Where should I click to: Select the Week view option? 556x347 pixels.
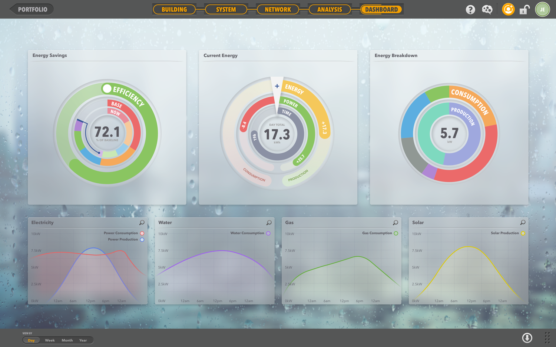[50, 340]
